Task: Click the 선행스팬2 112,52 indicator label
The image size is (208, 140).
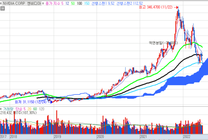Action: click(130, 3)
